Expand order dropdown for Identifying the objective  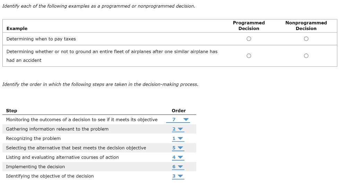[178, 176]
